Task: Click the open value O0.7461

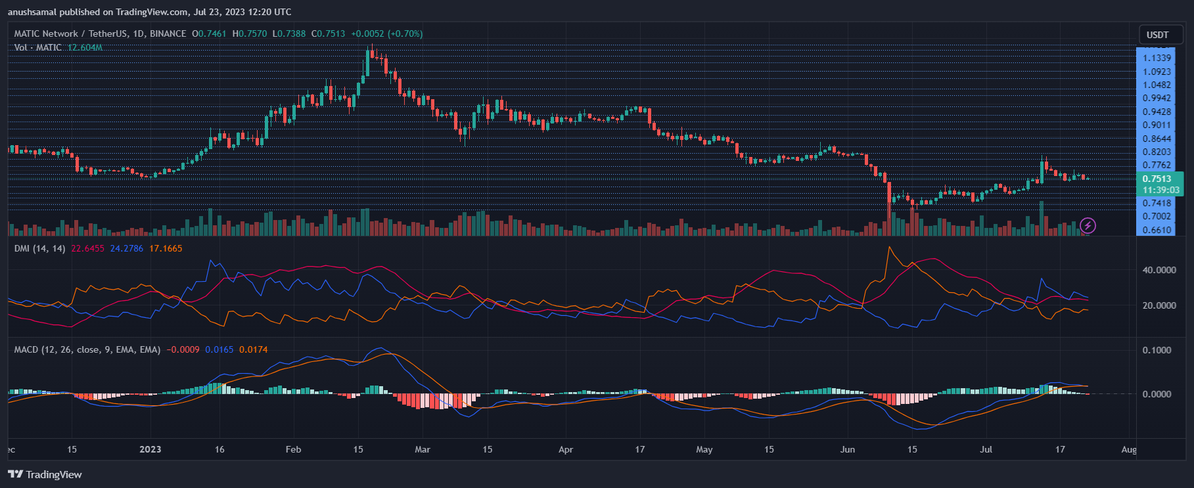Action: pos(209,33)
